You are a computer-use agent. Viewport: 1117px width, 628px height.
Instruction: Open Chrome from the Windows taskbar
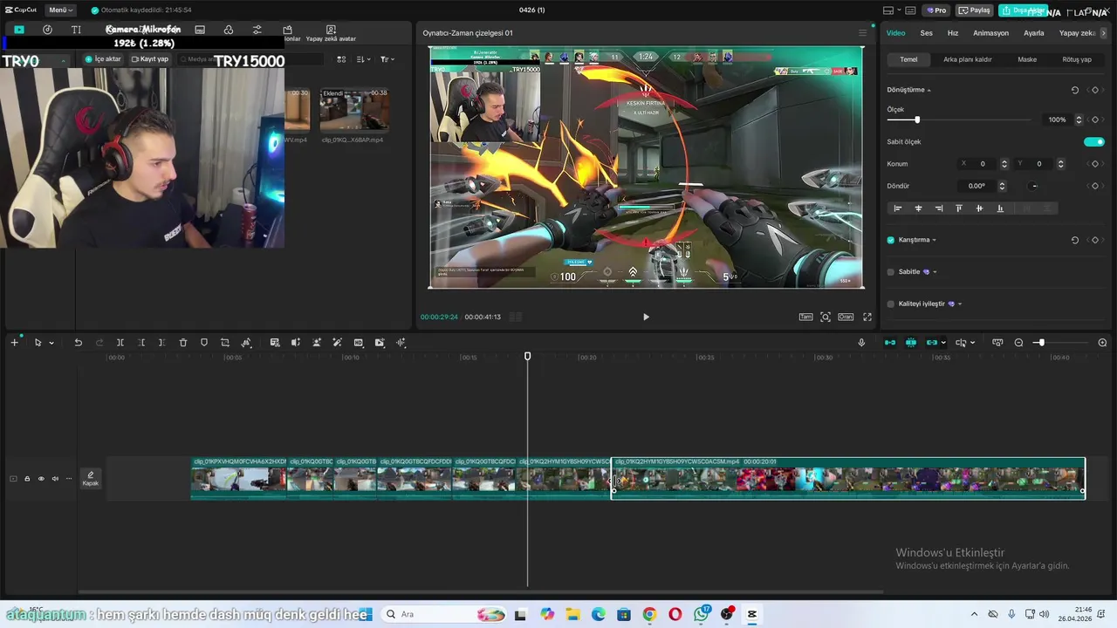pyautogui.click(x=649, y=614)
